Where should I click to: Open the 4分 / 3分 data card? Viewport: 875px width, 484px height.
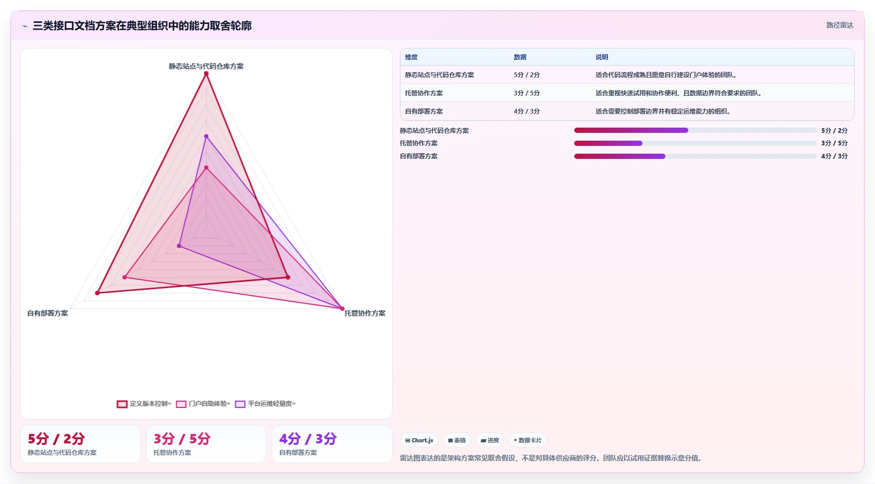pyautogui.click(x=332, y=444)
